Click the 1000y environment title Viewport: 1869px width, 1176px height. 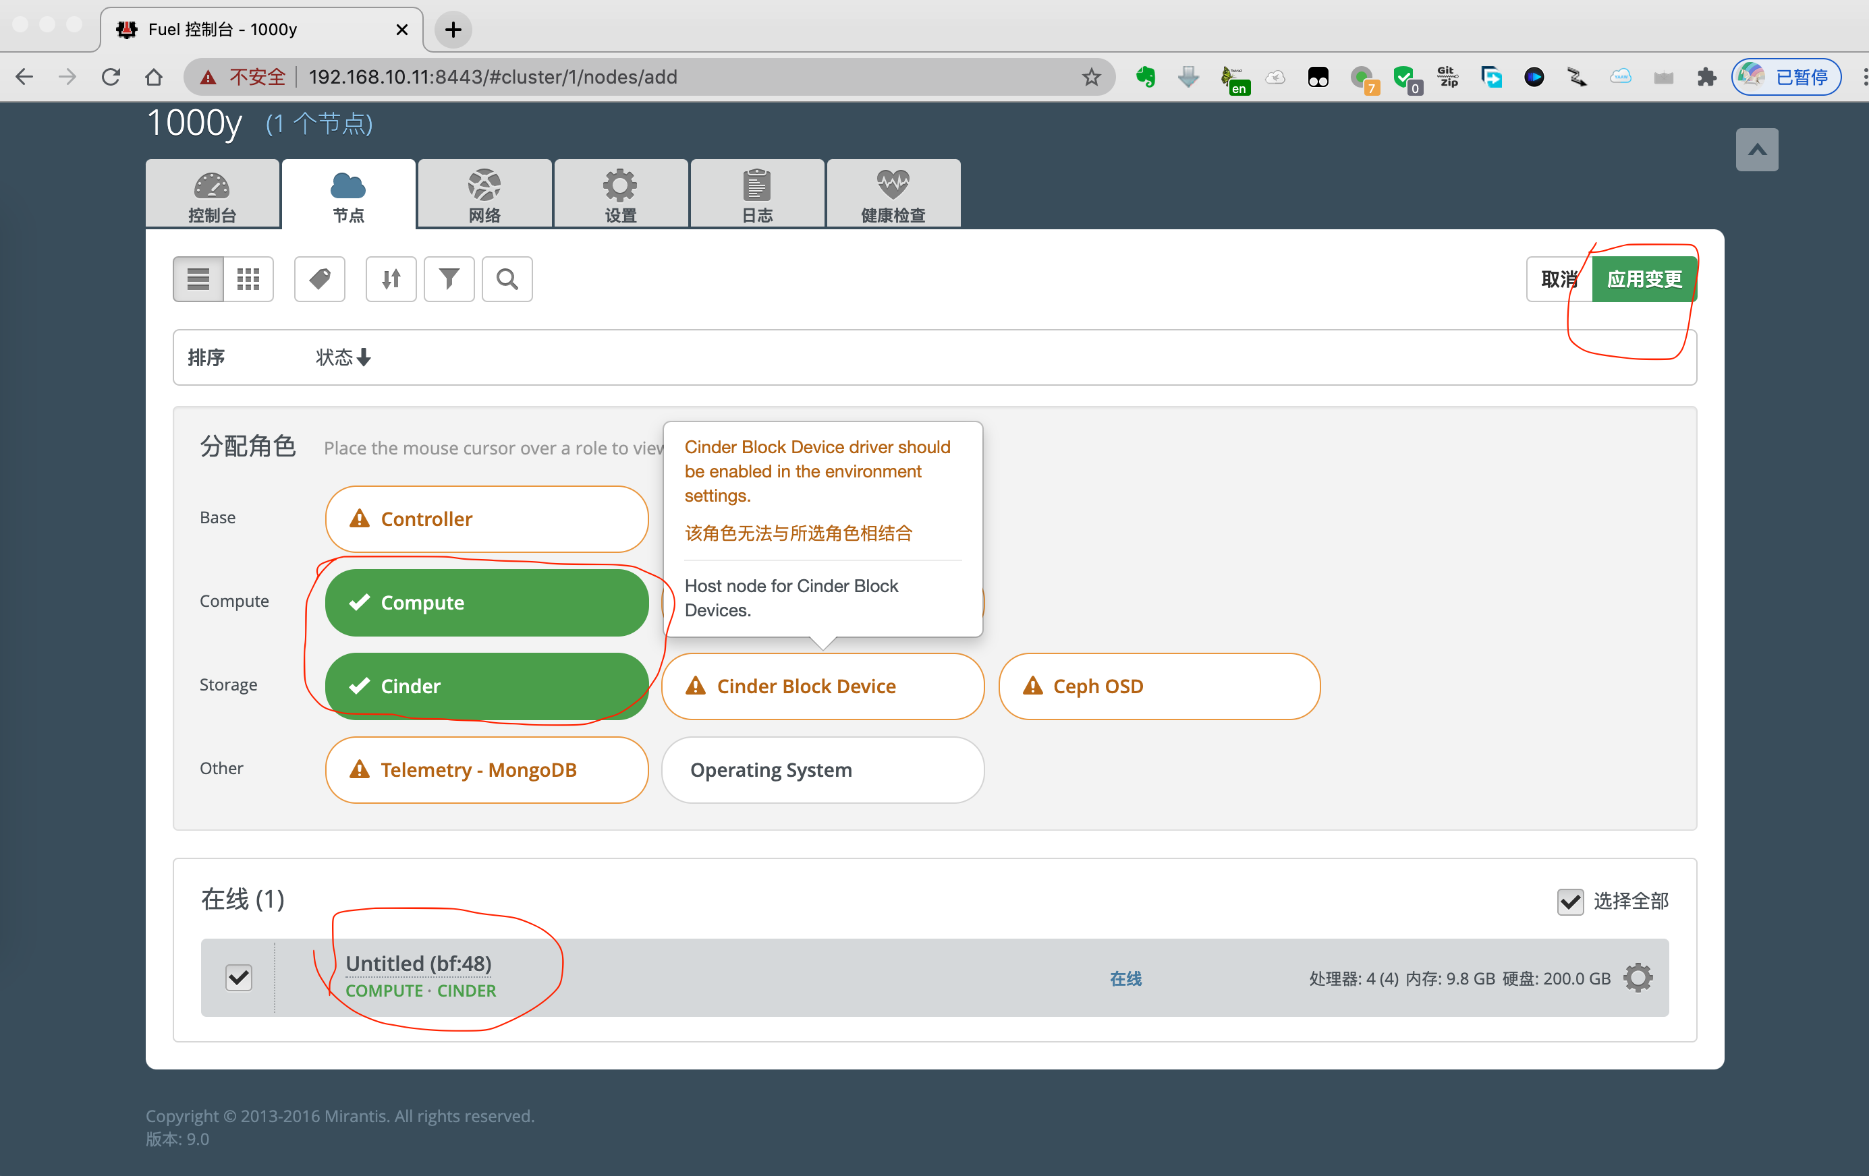point(194,123)
